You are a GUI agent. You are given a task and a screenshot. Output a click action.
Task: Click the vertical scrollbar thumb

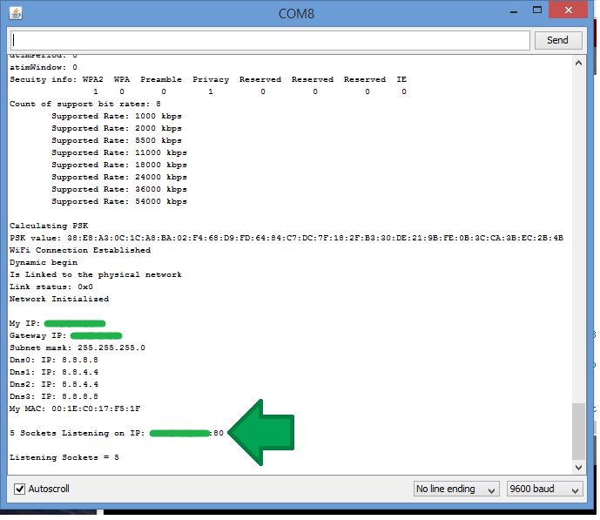[x=578, y=431]
